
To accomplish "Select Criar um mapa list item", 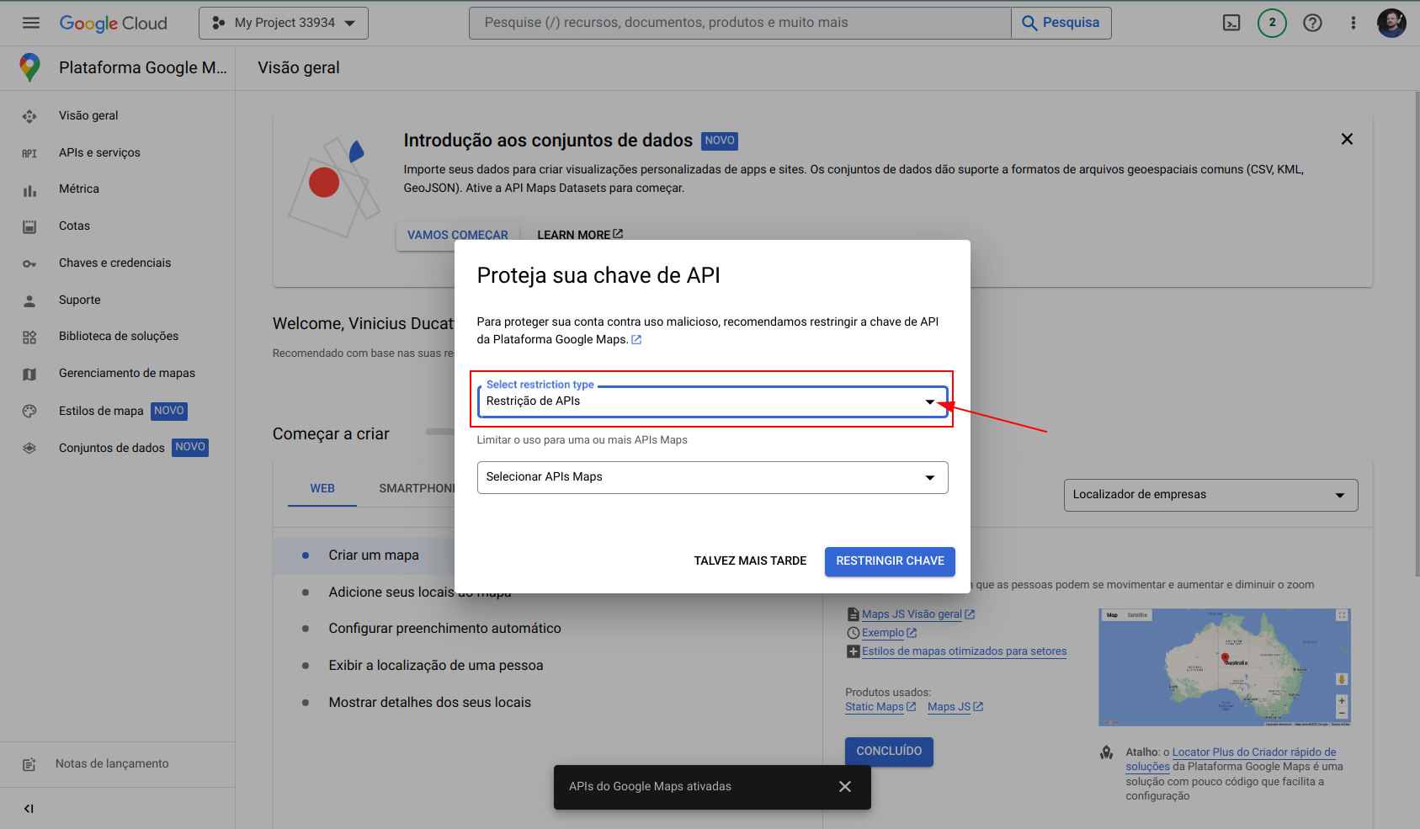I will 374,555.
